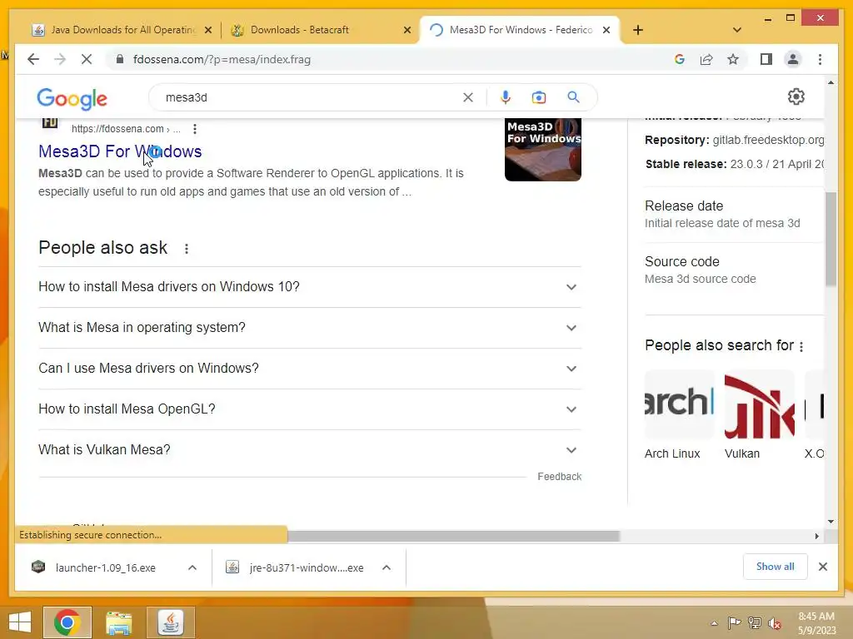Submit Google search magnifier
This screenshot has width=853, height=639.
[573, 97]
